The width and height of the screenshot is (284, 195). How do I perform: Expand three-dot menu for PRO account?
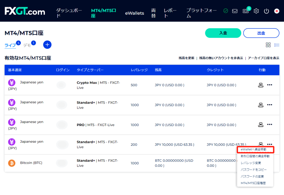(x=270, y=125)
